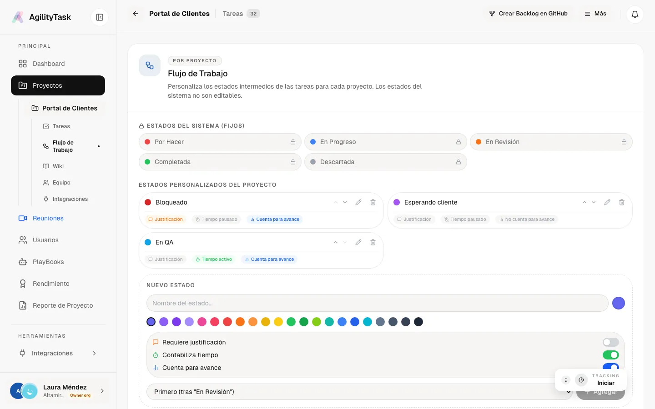Delete the Bloqueado state

(x=373, y=202)
